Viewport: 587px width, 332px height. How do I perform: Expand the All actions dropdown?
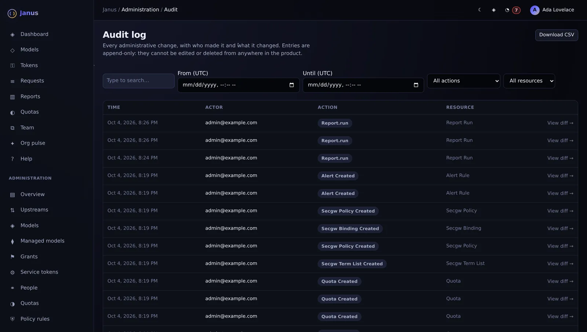tap(464, 81)
